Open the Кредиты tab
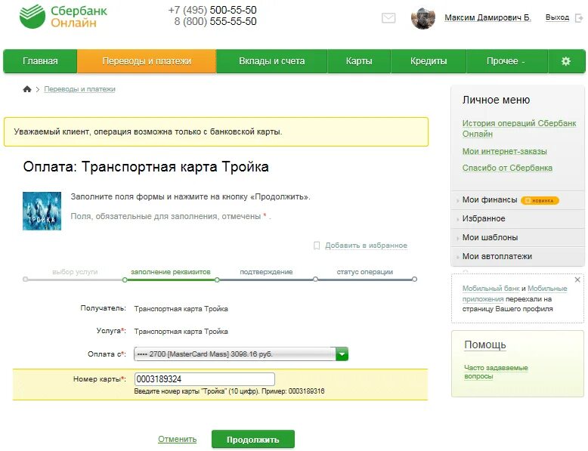The width and height of the screenshot is (588, 451). [x=429, y=61]
